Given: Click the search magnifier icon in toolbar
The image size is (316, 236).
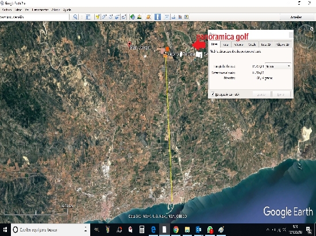Looking at the screenshot, I should [x=75, y=17].
